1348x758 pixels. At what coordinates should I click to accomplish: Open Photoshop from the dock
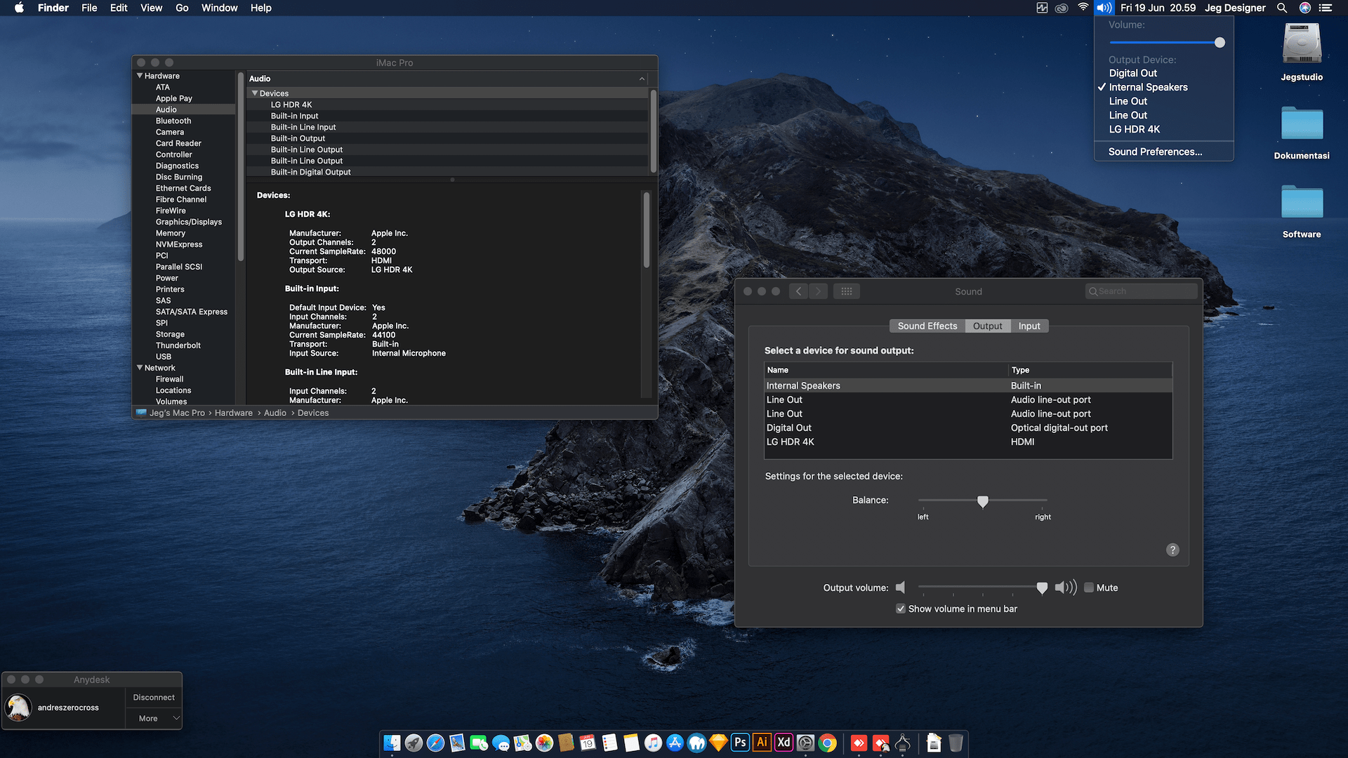pyautogui.click(x=740, y=743)
